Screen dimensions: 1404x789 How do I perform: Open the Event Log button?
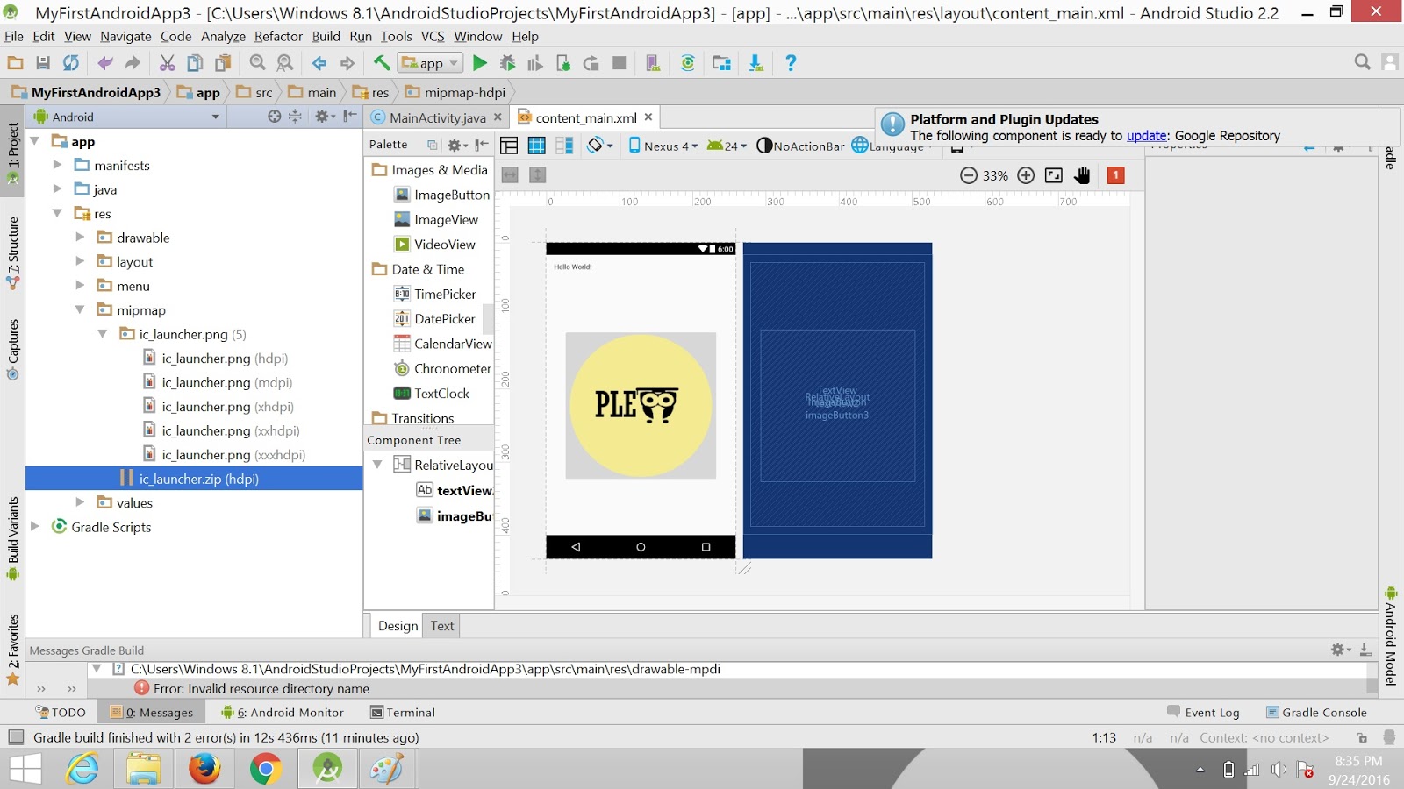[x=1203, y=713]
